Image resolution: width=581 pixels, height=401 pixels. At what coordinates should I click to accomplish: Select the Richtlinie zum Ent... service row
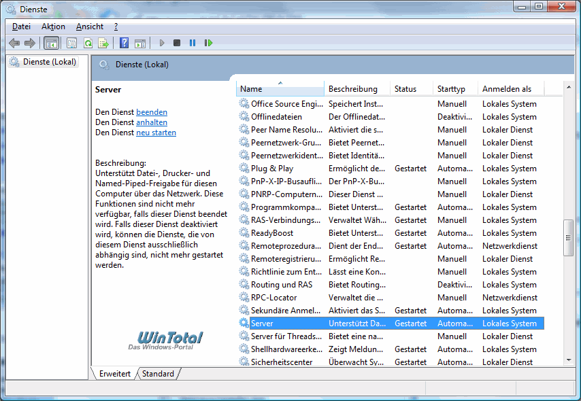pos(391,271)
